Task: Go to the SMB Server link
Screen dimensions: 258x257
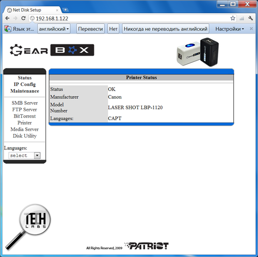Action: click(x=25, y=103)
